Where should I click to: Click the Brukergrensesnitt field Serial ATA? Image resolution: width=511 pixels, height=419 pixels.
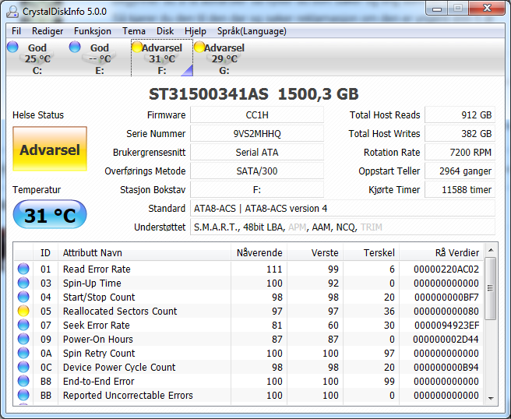pos(257,153)
